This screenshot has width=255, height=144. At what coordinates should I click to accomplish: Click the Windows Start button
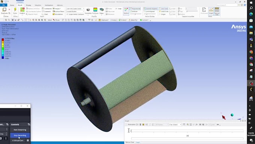[x=251, y=3]
